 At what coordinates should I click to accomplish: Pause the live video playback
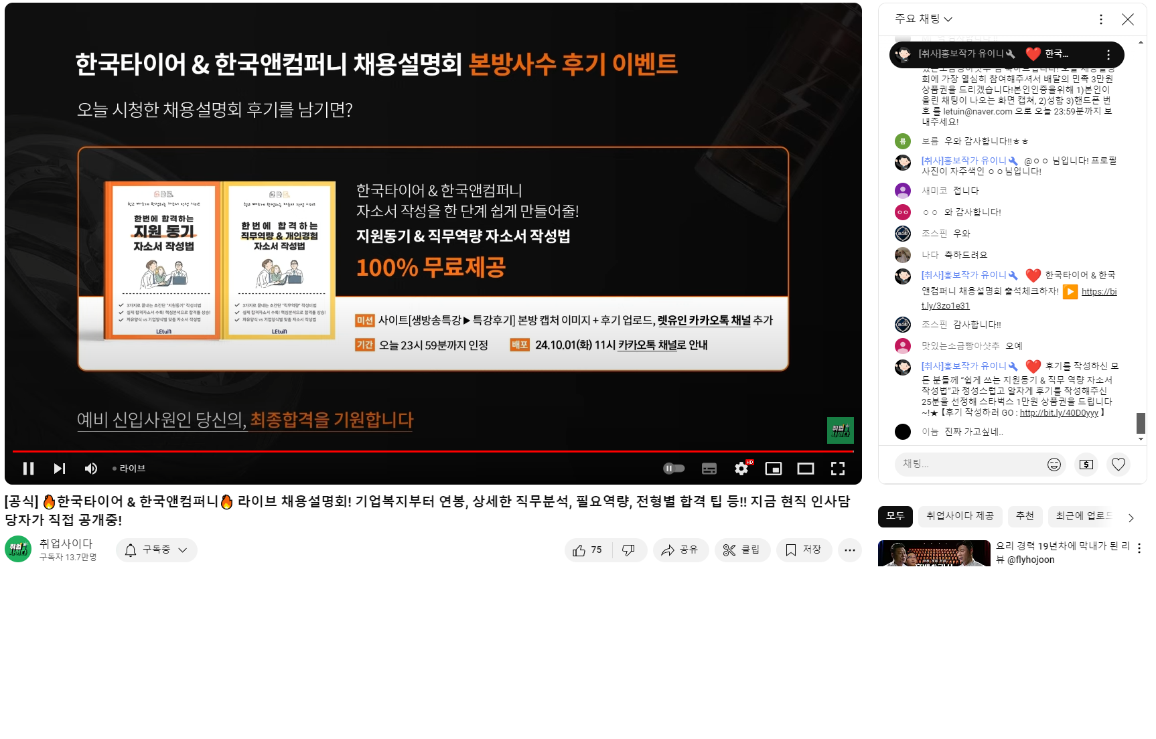pos(28,469)
